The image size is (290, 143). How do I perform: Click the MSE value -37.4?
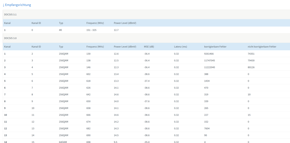147,81
